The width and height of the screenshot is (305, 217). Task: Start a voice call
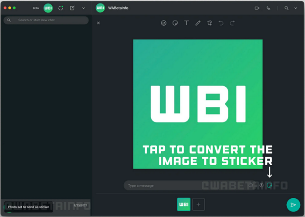268,8
